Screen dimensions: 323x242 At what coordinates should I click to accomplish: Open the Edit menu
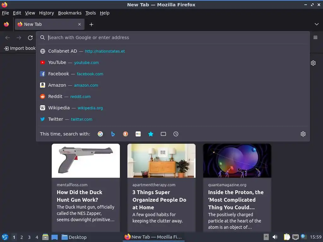(17, 13)
